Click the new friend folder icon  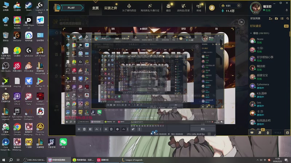(276, 18)
